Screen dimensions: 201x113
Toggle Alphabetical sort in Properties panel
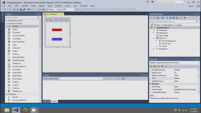coord(155,66)
